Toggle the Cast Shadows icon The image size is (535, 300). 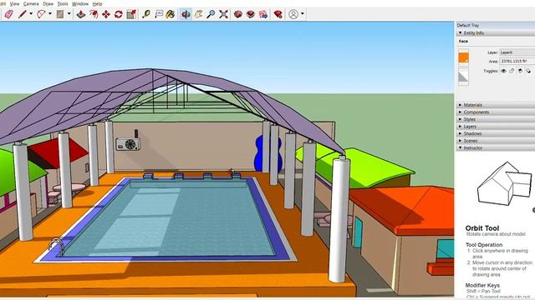pyautogui.click(x=520, y=71)
